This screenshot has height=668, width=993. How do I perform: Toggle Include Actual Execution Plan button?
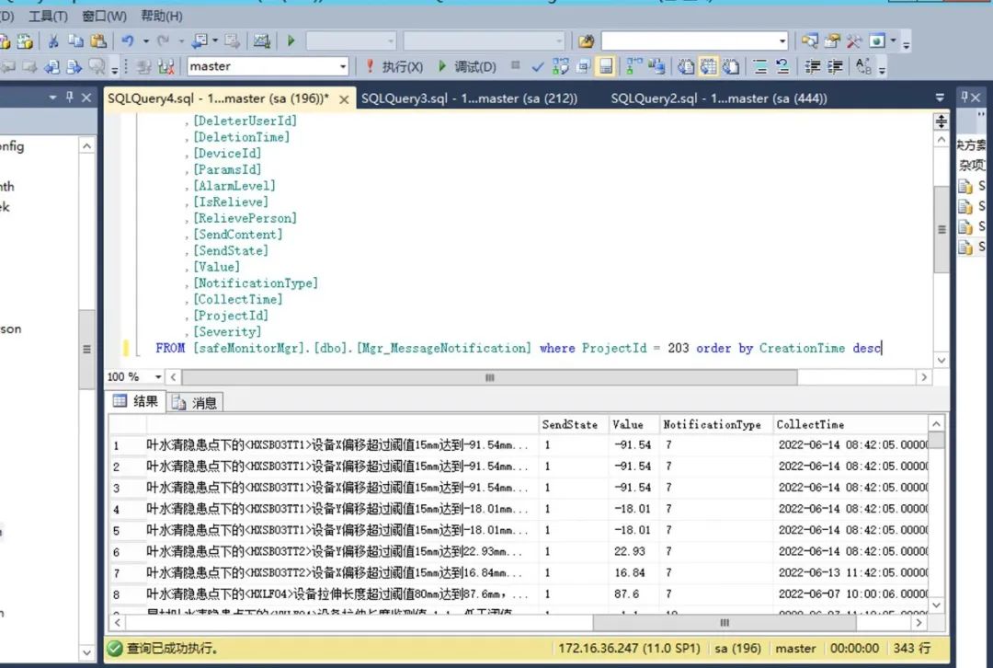click(x=633, y=66)
